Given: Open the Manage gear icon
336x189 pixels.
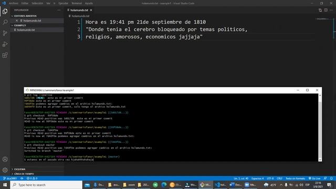Looking at the screenshot, I should click(5, 170).
